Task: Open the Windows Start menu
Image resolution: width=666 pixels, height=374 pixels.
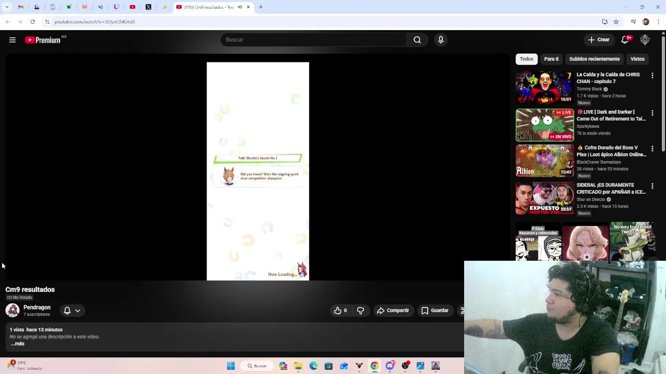Action: pyautogui.click(x=230, y=366)
